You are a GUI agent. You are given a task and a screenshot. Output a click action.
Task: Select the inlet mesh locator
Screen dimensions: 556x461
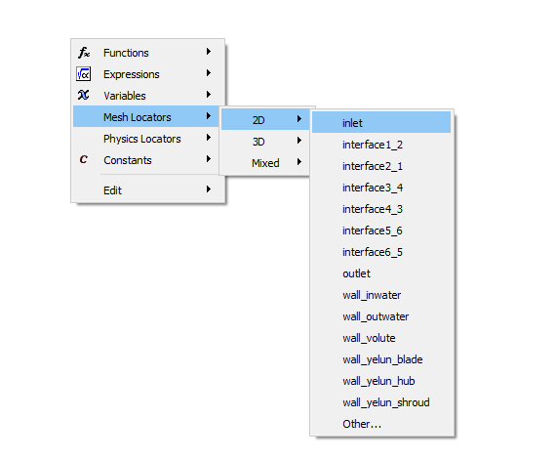click(x=381, y=122)
